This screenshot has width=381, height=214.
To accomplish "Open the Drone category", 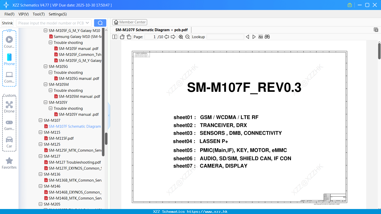I will 9,107.
